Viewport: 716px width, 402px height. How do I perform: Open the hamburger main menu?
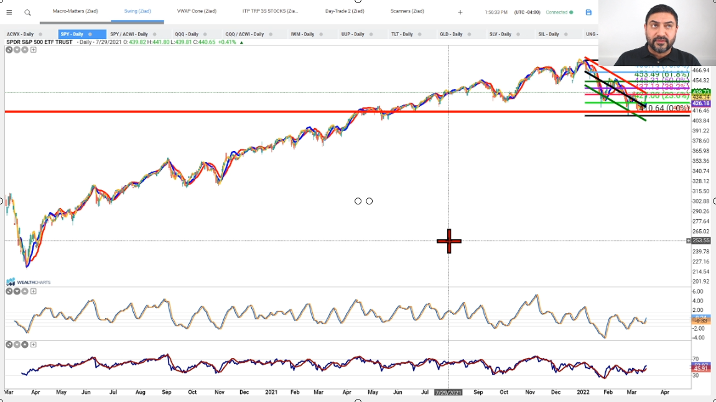(9, 12)
